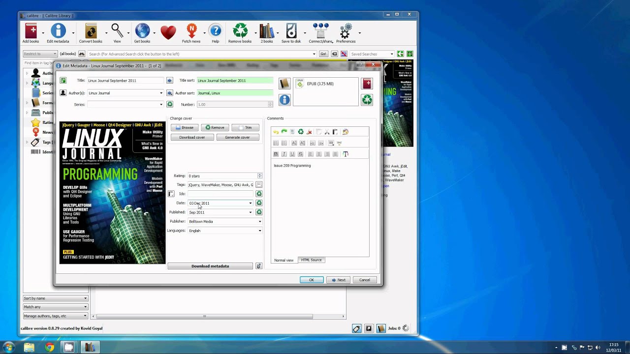Screen dimensions: 630x354
Task: Click the red heart donate icon
Action: [x=168, y=32]
